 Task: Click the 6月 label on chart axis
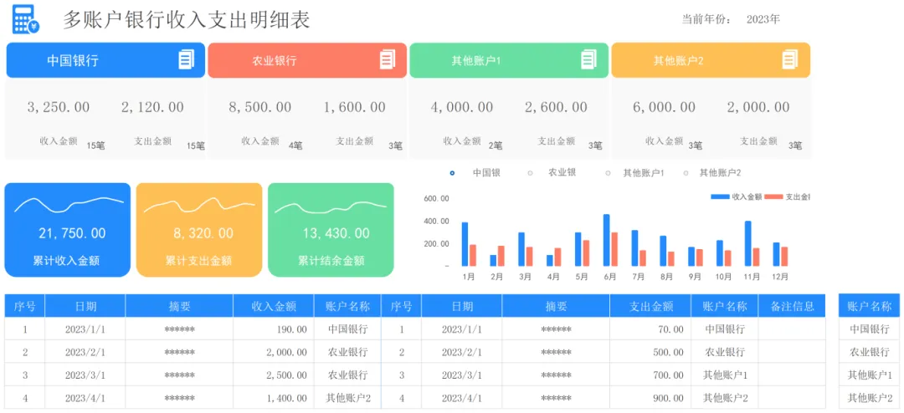(x=610, y=277)
